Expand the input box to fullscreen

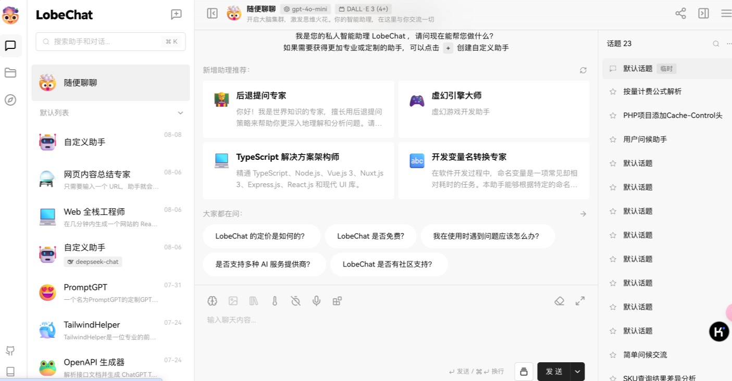tap(580, 301)
